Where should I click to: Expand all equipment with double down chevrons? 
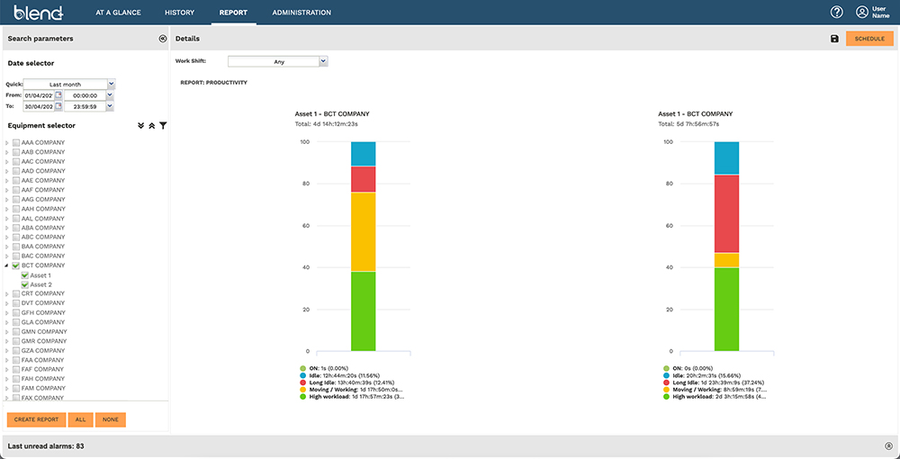[140, 126]
